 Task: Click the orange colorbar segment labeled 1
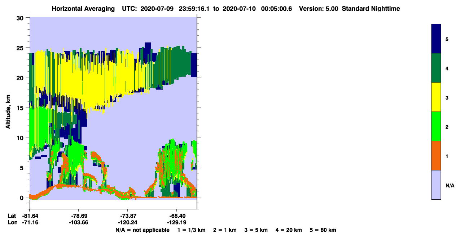(436, 155)
